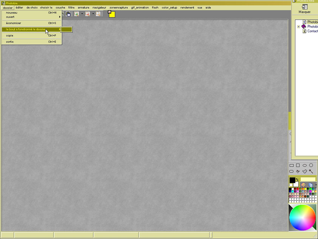Open the zoom-out dropdown arrow in toolbar
The width and height of the screenshot is (318, 239).
pyautogui.click(x=93, y=14)
